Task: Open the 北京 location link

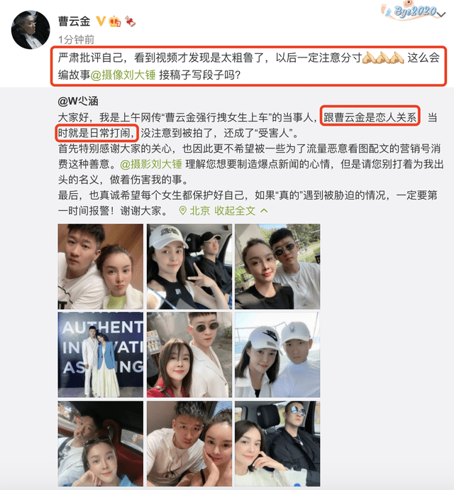Action: point(200,211)
